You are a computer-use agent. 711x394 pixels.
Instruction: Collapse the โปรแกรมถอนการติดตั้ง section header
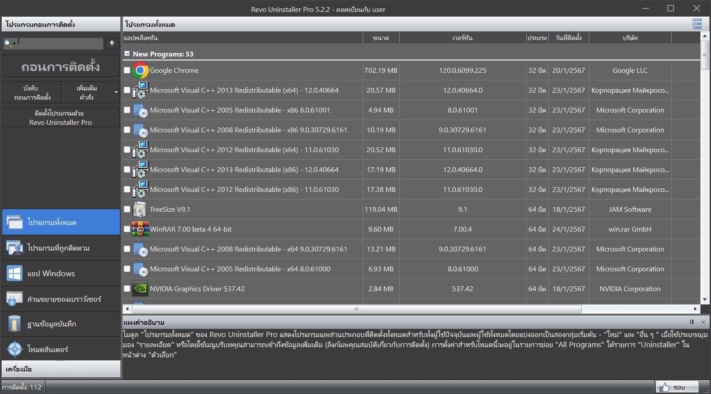pos(61,24)
